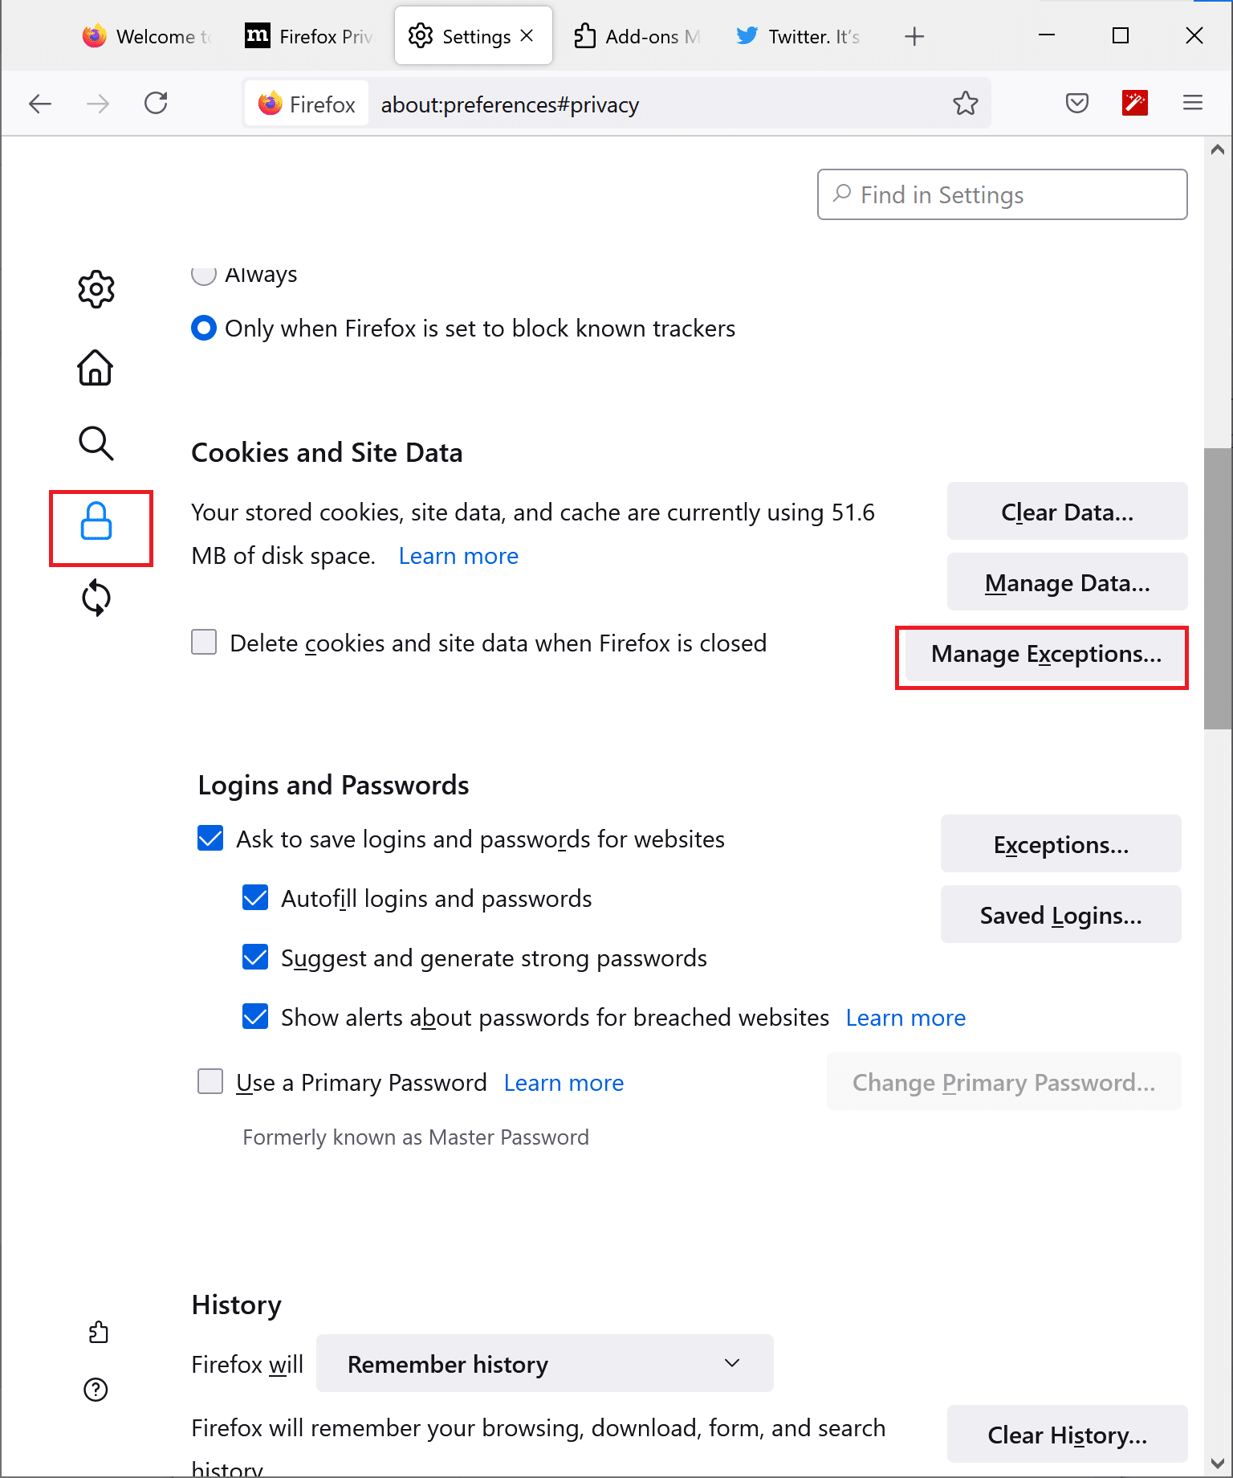Enable deleting cookies when Firefox is closed

point(204,642)
